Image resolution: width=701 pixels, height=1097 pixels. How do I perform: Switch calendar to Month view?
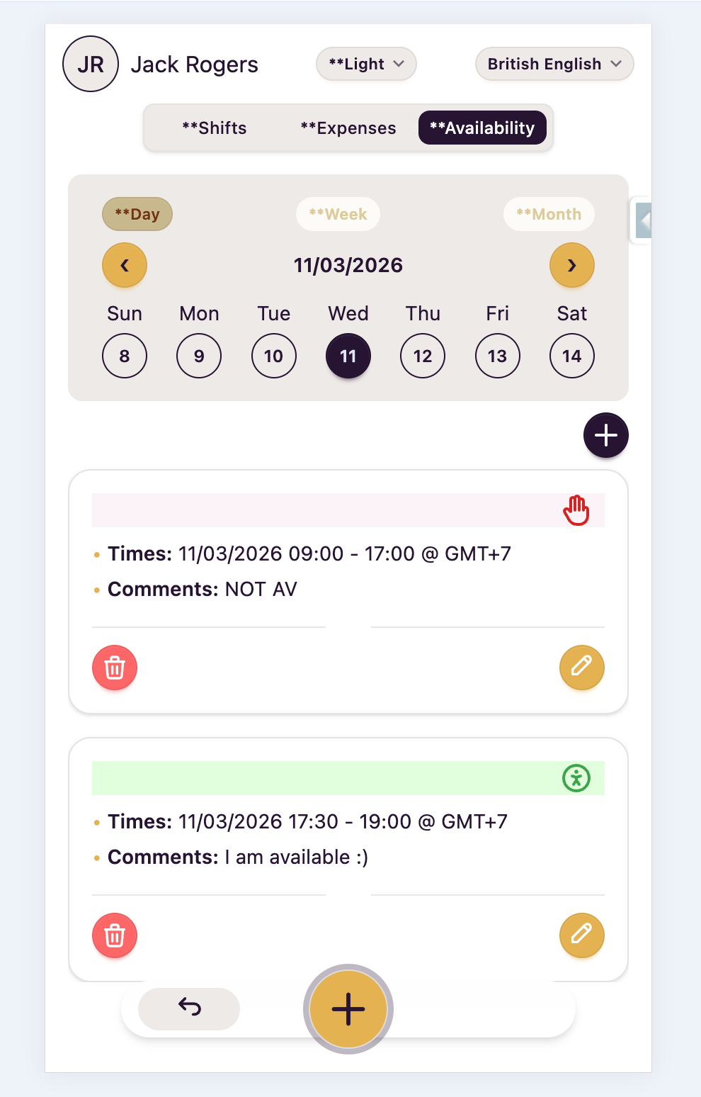pos(549,214)
